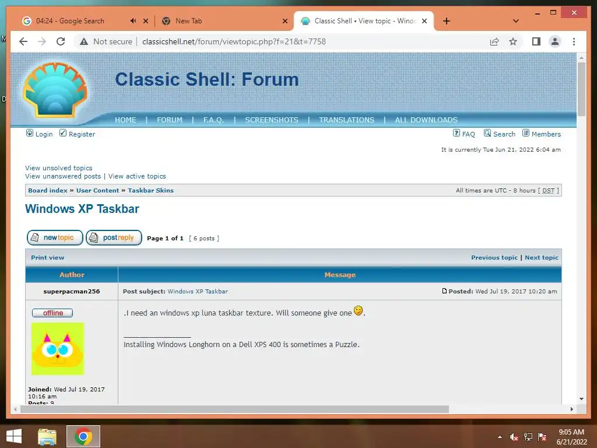
Task: Switch to the New Tab tab
Action: tap(188, 21)
